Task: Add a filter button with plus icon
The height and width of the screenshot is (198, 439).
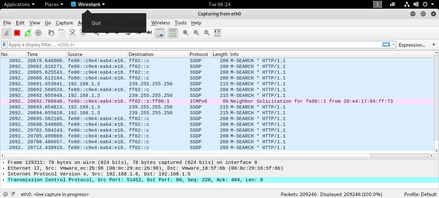Action: (x=434, y=45)
